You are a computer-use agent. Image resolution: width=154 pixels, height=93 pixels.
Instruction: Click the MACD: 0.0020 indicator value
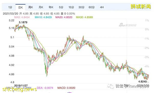[x=66, y=88]
